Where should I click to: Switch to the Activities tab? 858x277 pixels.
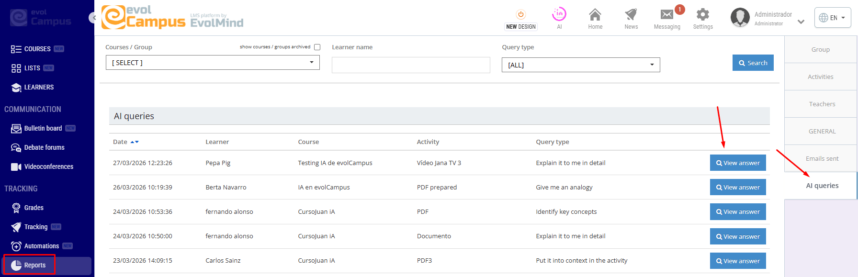tap(821, 77)
